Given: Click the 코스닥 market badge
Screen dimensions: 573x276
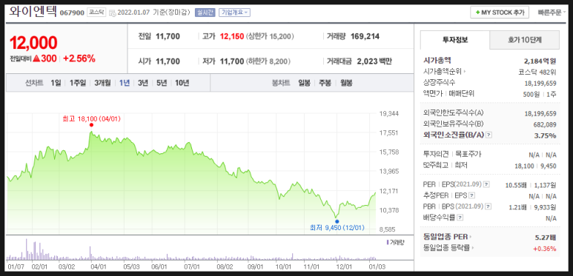Looking at the screenshot, I should coord(96,13).
